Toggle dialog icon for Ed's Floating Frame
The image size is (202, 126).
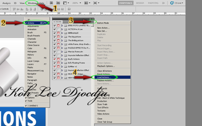pos(58,63)
